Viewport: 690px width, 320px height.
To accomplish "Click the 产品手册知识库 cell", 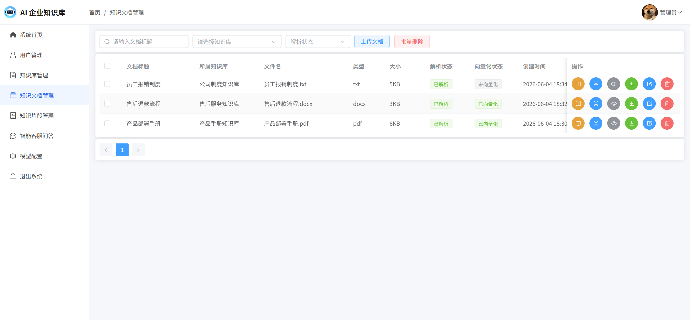I will (219, 123).
